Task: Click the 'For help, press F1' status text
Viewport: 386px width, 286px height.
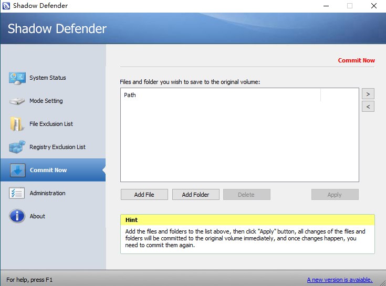Action: (29, 280)
